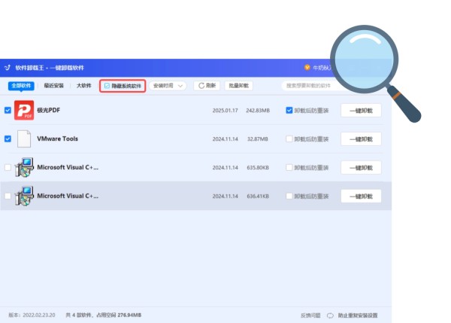
Task: Click the VMware Tools name text
Action: 58,139
